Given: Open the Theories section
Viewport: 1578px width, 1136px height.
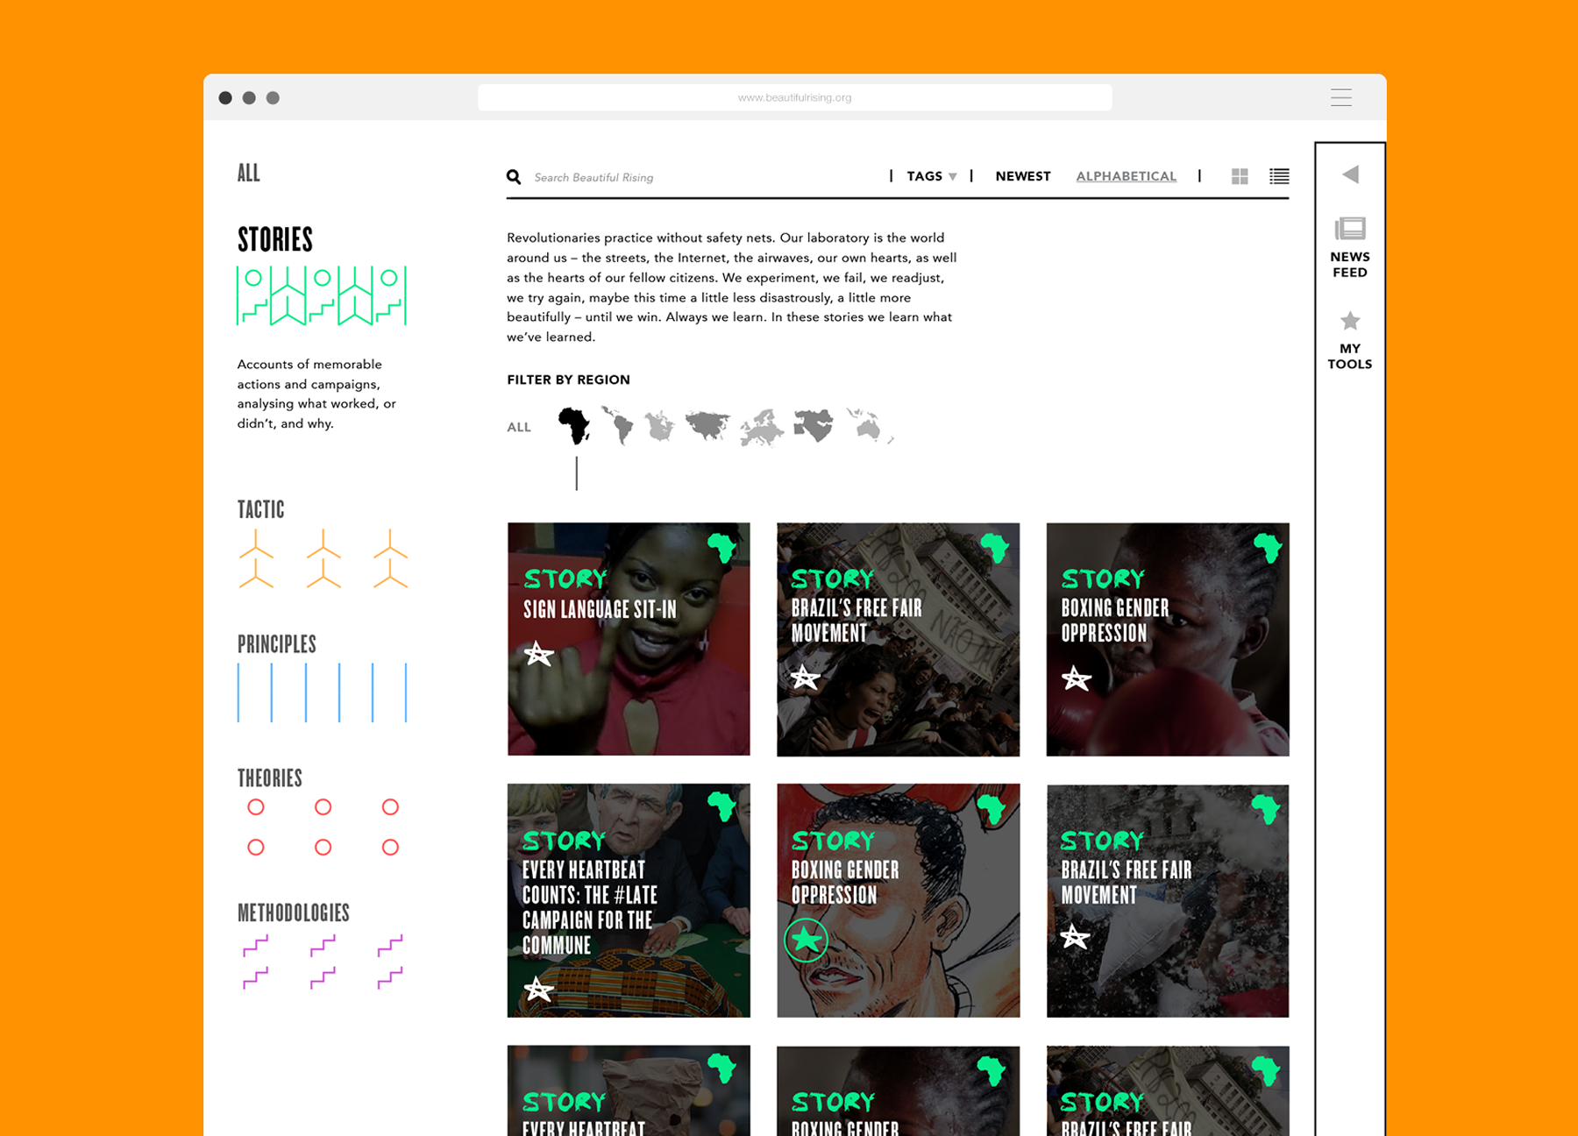Looking at the screenshot, I should click(270, 778).
